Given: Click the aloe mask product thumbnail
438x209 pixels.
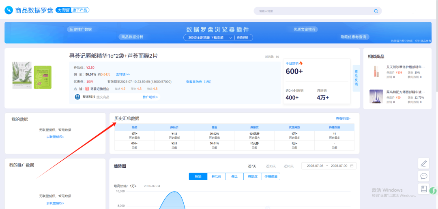Looking at the screenshot, I should (x=22, y=75).
